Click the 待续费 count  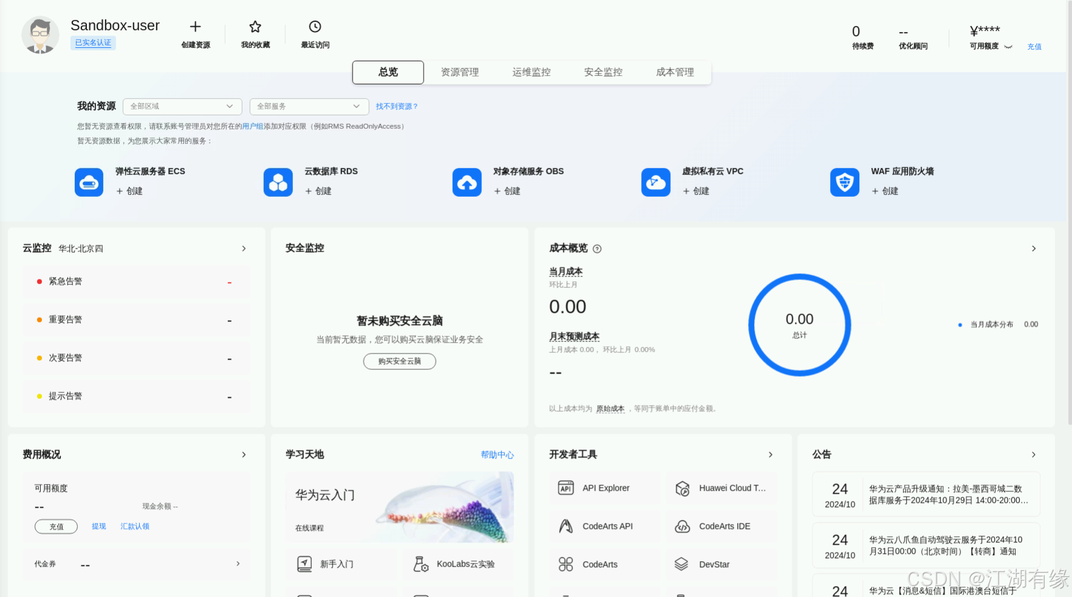[x=856, y=32]
